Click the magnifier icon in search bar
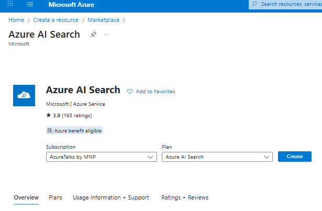322x211 pixels. pos(255,4)
